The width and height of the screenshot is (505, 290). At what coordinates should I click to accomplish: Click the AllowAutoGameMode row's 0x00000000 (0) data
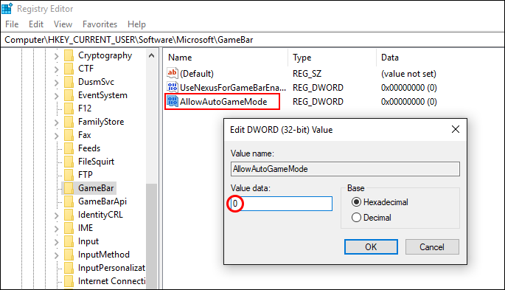coord(409,102)
